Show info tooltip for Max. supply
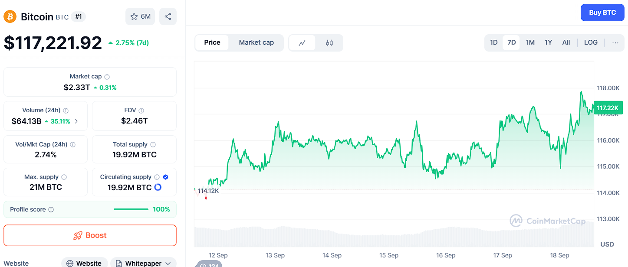 click(x=64, y=177)
